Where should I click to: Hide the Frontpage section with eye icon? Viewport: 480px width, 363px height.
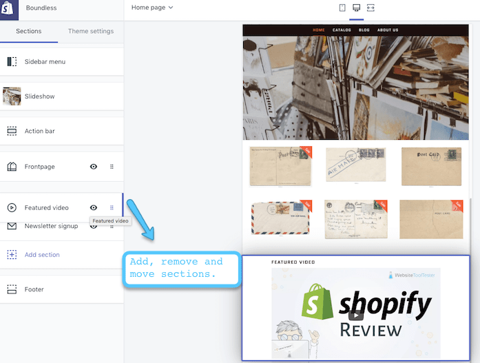[94, 167]
